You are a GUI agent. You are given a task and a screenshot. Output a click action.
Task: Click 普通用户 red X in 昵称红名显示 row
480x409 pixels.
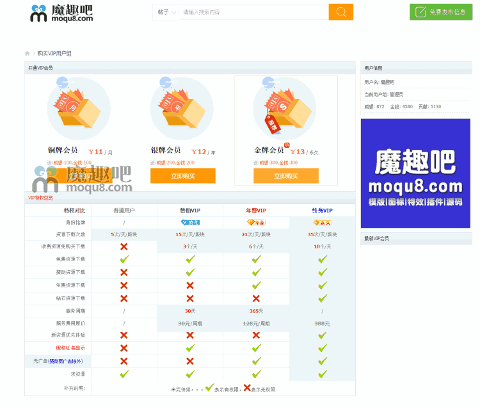(x=124, y=348)
